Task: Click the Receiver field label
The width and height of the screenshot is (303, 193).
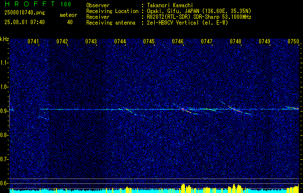Action: (x=98, y=17)
